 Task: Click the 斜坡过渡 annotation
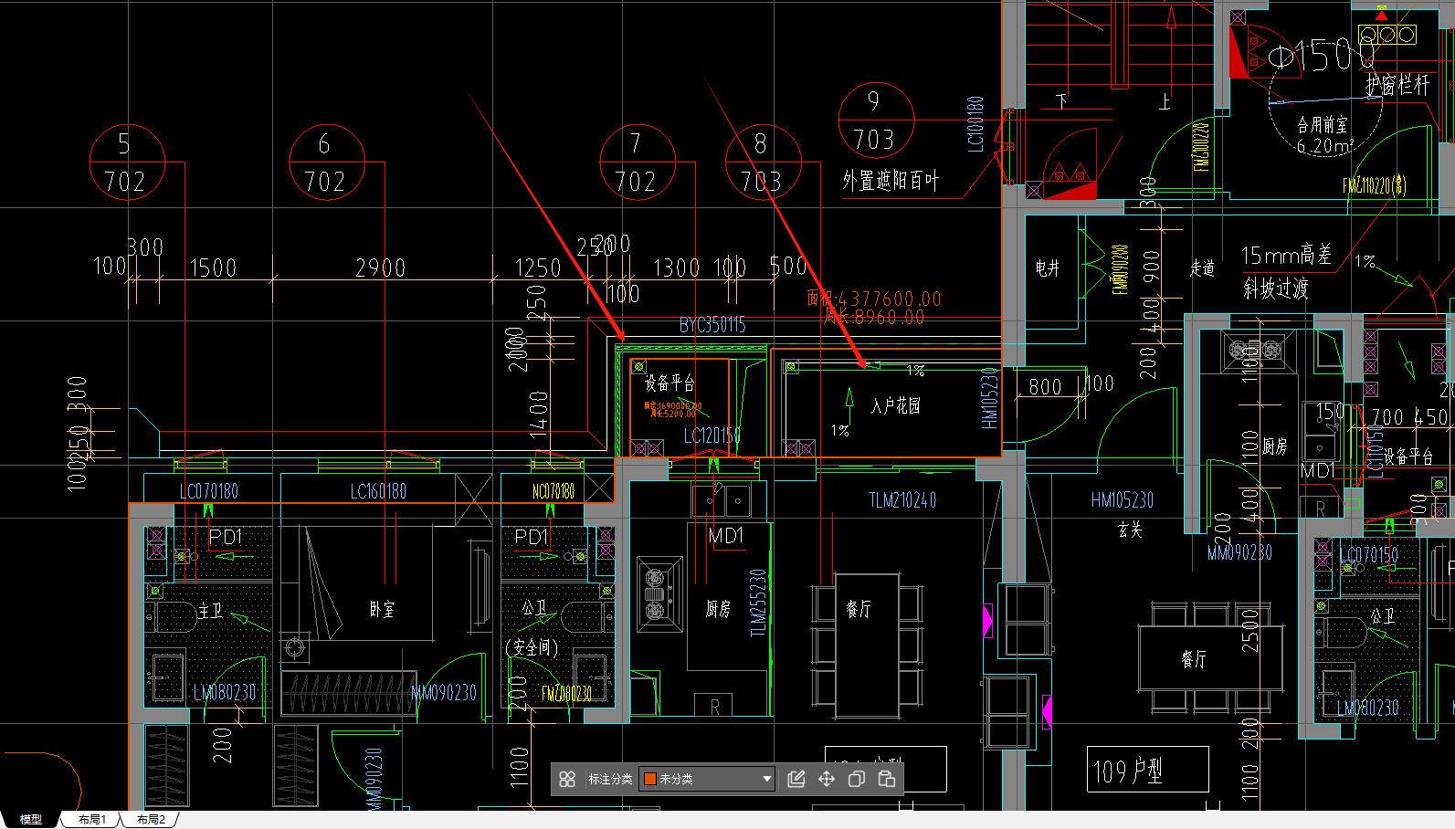click(1276, 289)
